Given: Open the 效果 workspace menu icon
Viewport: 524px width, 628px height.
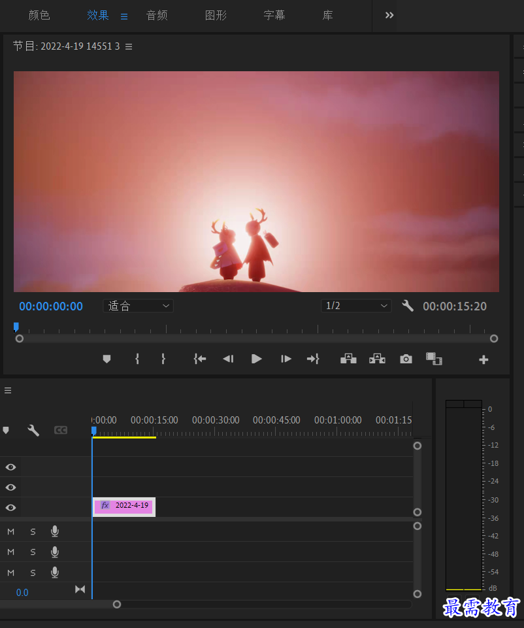Looking at the screenshot, I should [124, 16].
